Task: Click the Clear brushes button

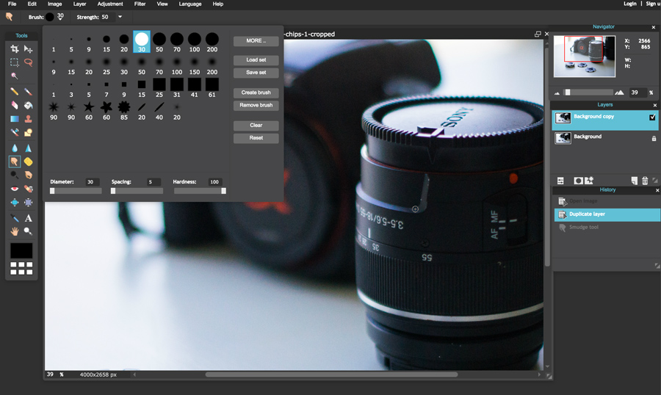Action: click(x=256, y=126)
